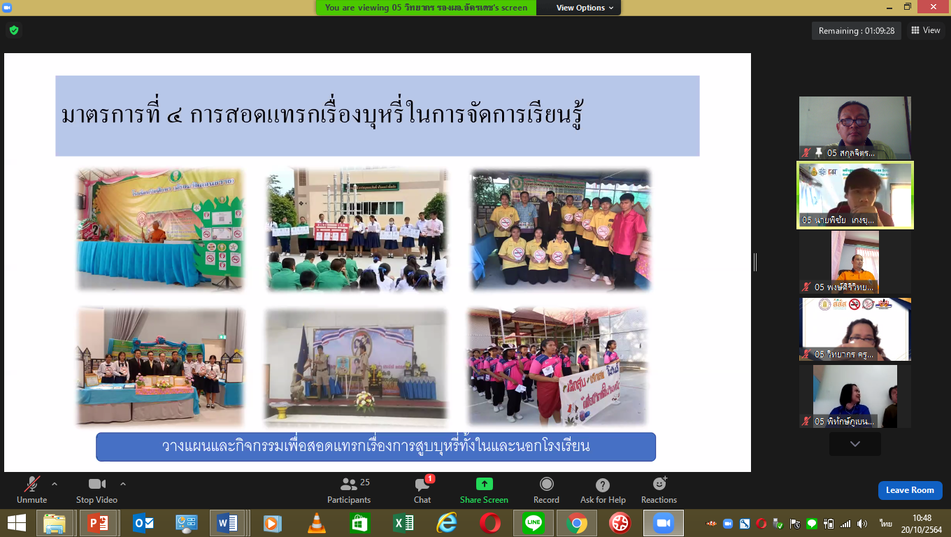951x537 pixels.
Task: Expand video settings arrow beside Stop Video
Action: pyautogui.click(x=123, y=484)
